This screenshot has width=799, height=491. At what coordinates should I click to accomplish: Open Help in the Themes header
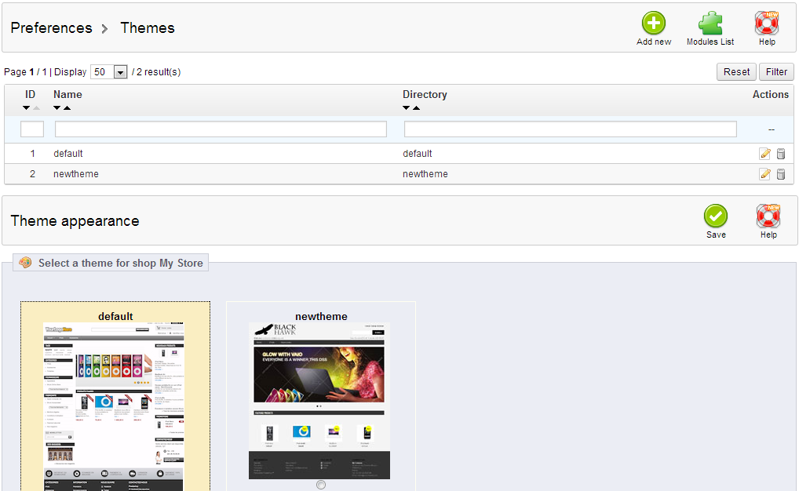(767, 24)
